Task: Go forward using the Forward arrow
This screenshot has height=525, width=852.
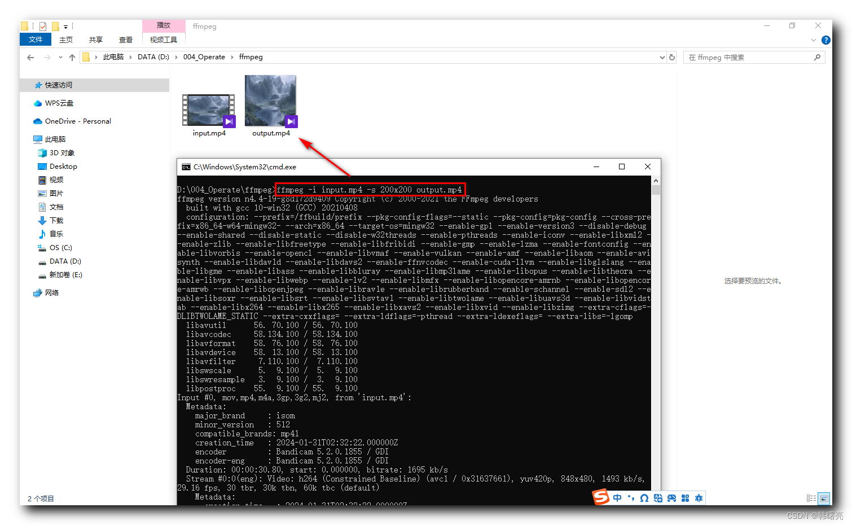Action: [47, 57]
